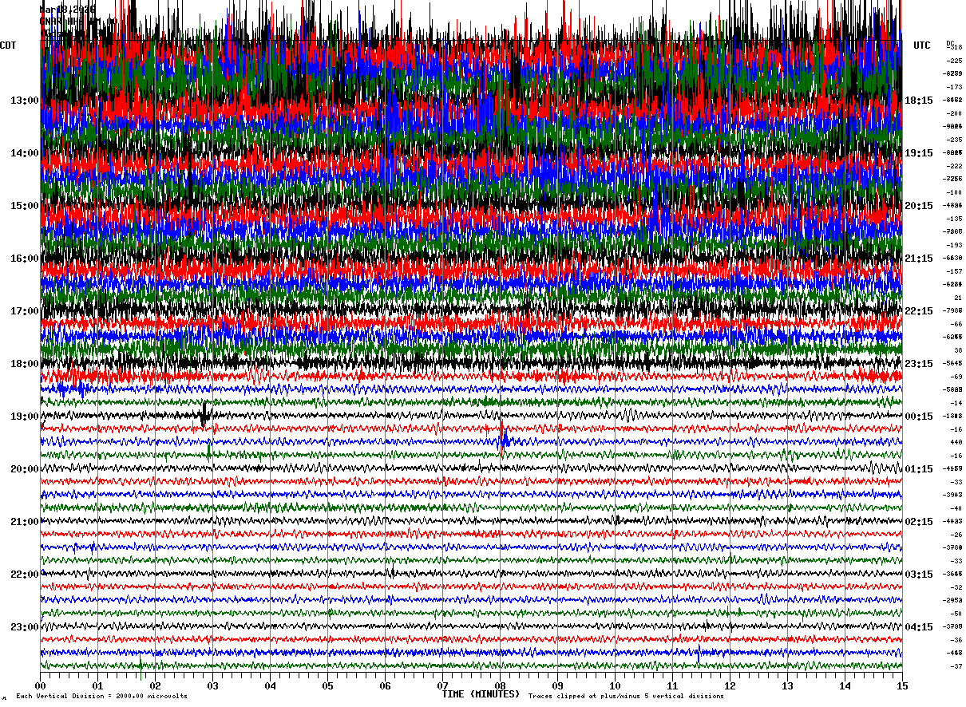This screenshot has width=966, height=707.
Task: Click the -50 DC offset value
Action: tap(956, 614)
